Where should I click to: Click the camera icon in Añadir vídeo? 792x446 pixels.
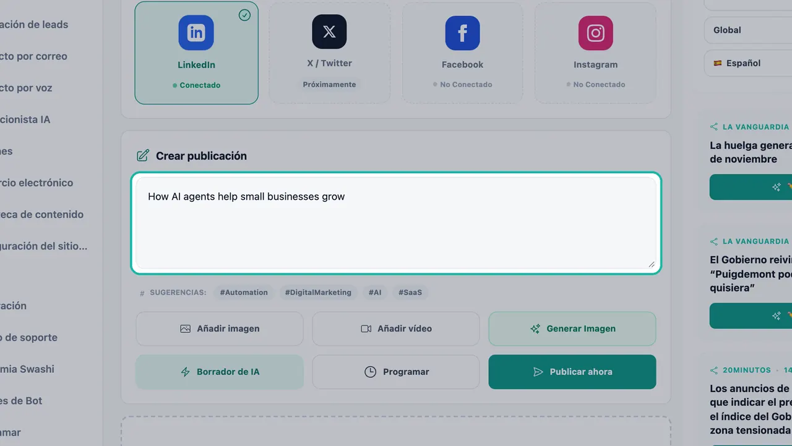pyautogui.click(x=366, y=329)
